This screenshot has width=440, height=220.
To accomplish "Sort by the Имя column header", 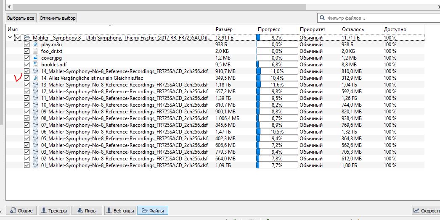I will click(x=110, y=29).
